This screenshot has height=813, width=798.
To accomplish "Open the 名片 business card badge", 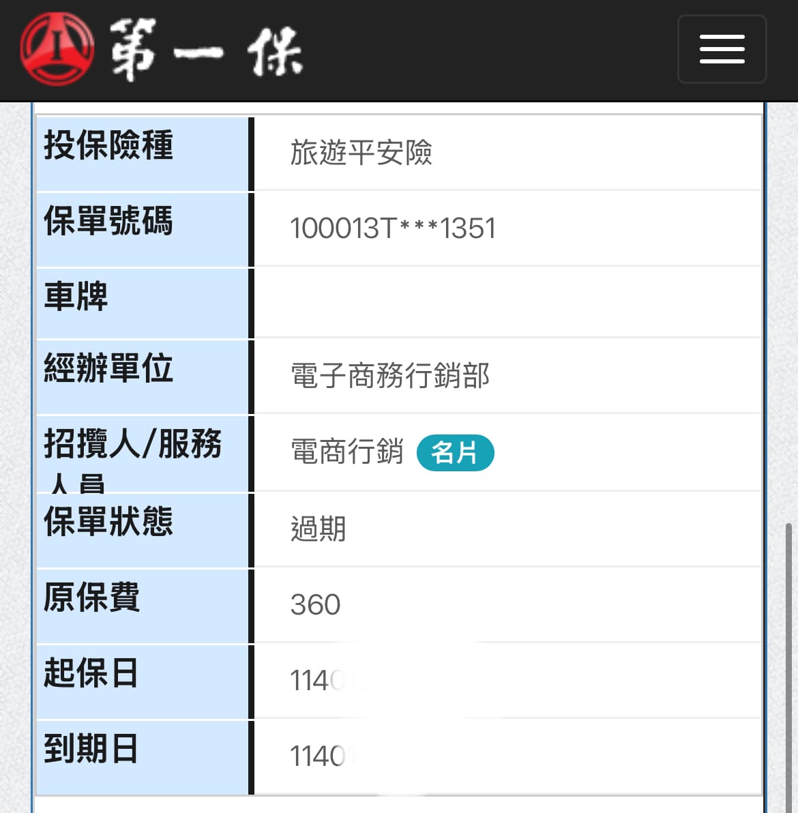I will pos(455,453).
